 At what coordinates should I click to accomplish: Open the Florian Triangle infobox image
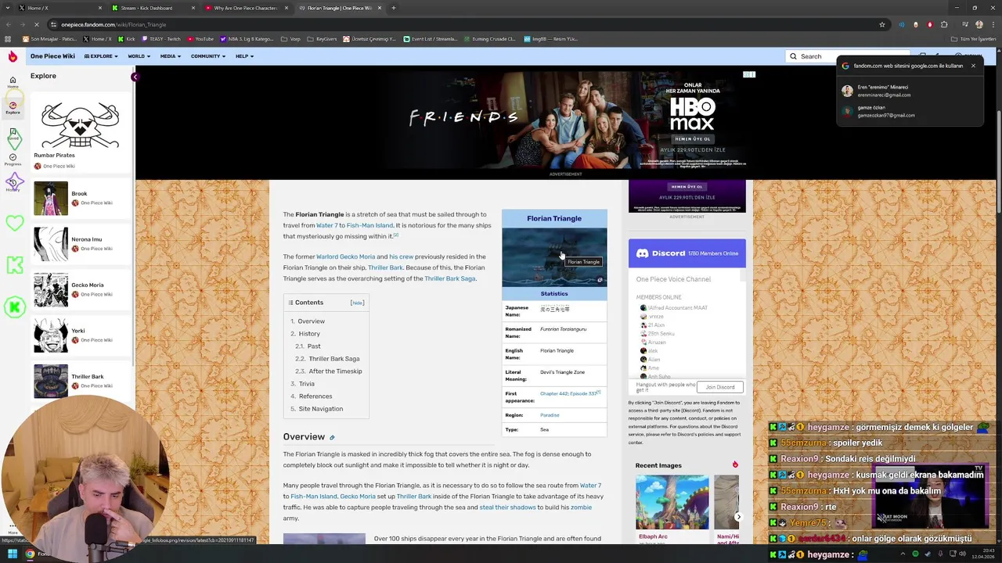[554, 257]
